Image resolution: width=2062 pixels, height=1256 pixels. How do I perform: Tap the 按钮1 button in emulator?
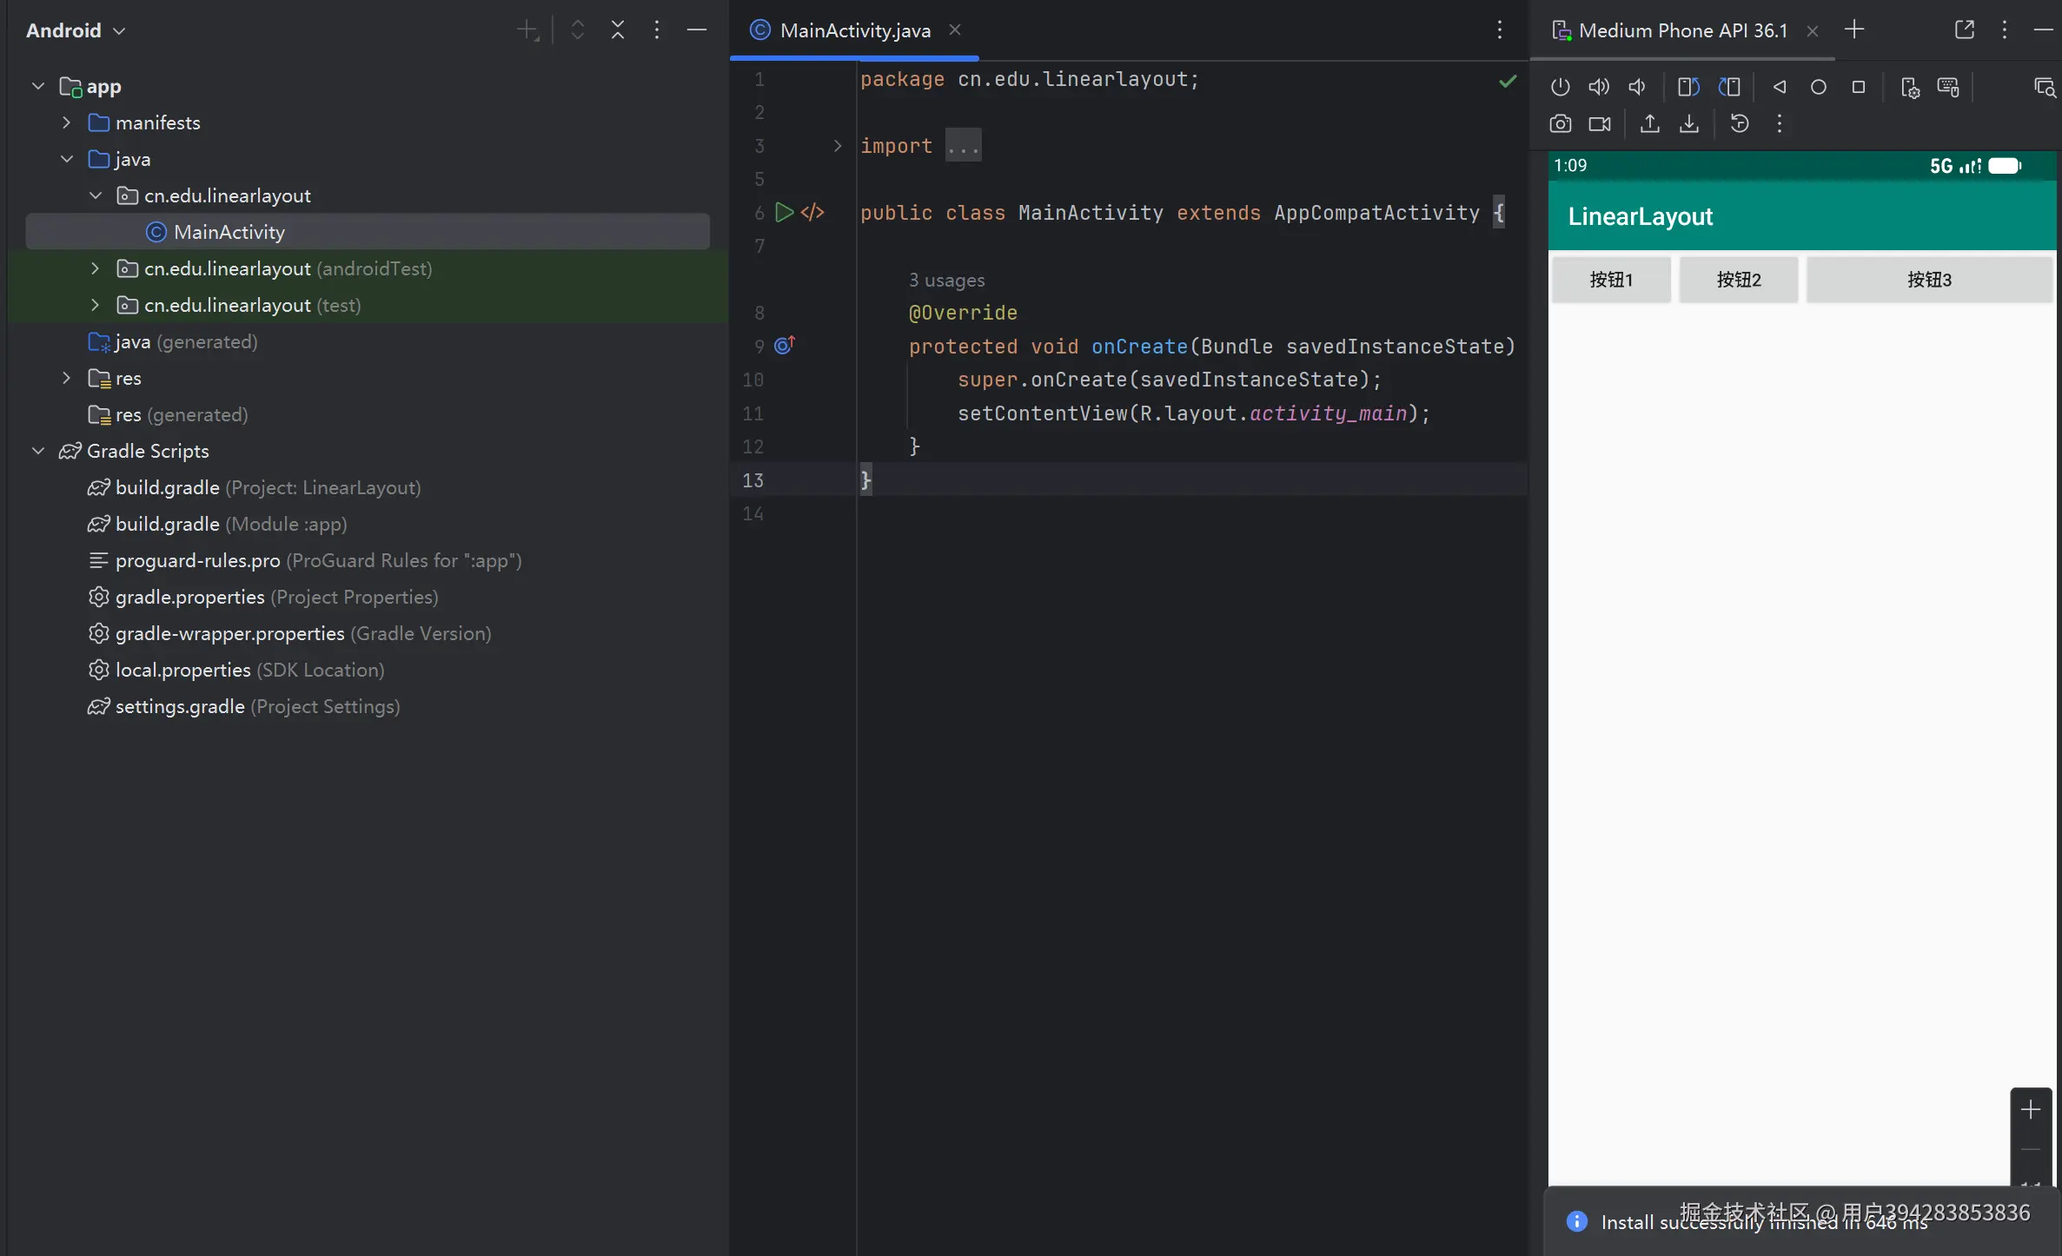tap(1611, 280)
